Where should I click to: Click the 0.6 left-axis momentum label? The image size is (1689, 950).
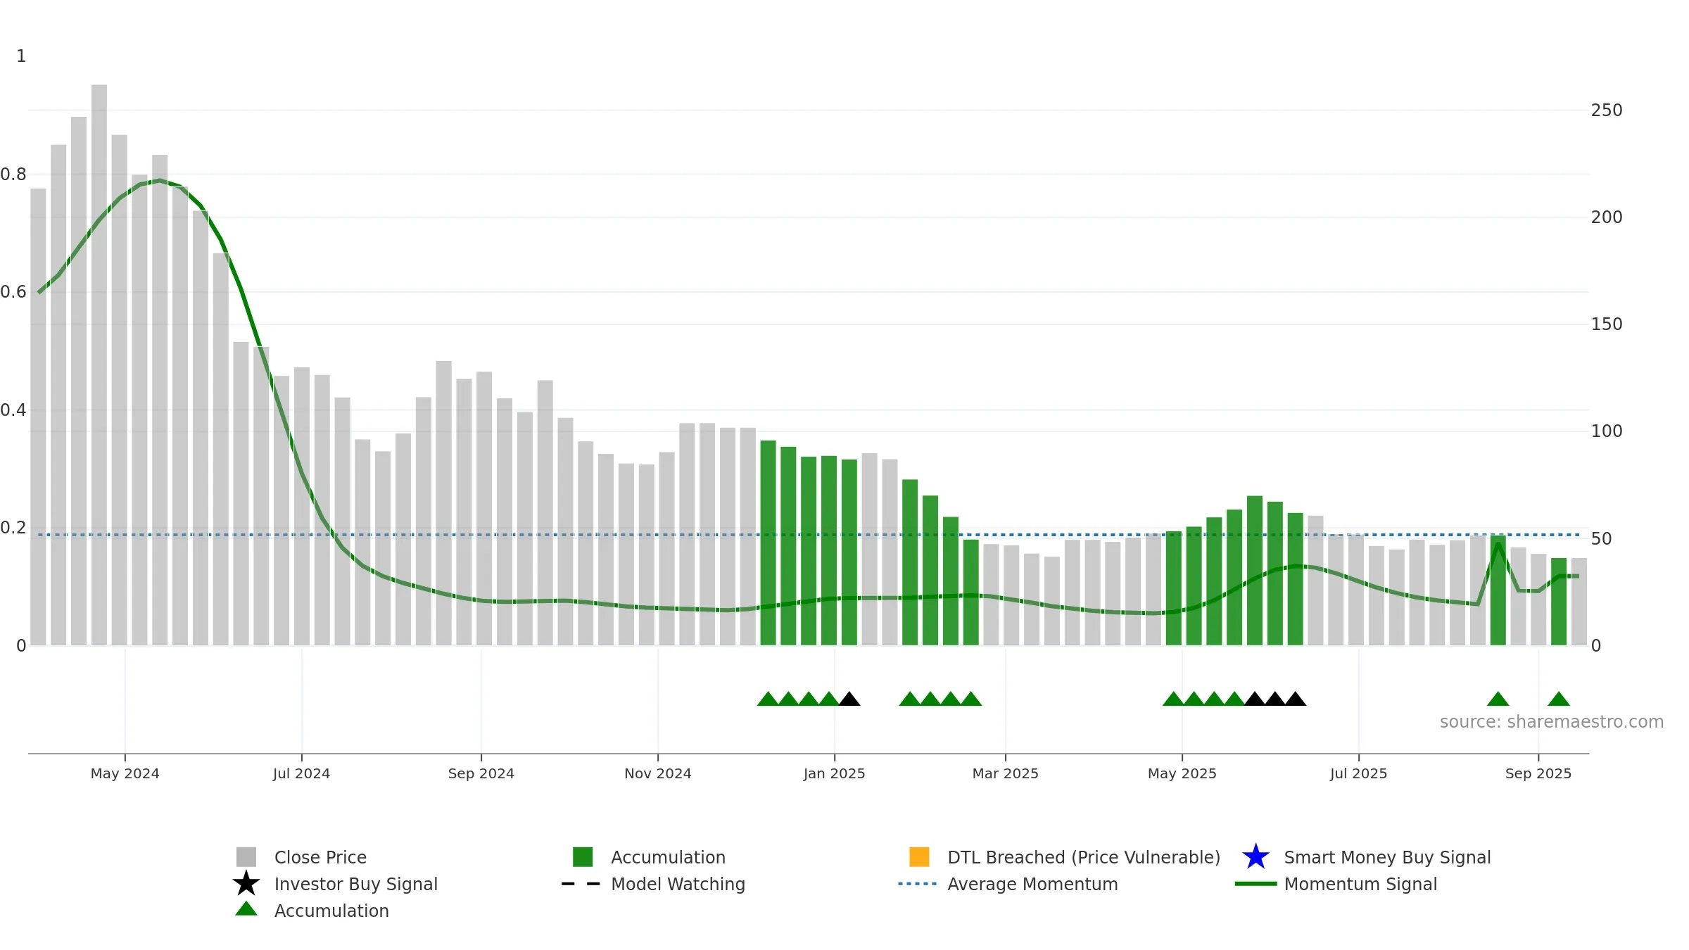(13, 292)
